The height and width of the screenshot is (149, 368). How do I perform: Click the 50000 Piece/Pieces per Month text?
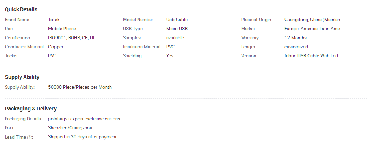click(80, 87)
